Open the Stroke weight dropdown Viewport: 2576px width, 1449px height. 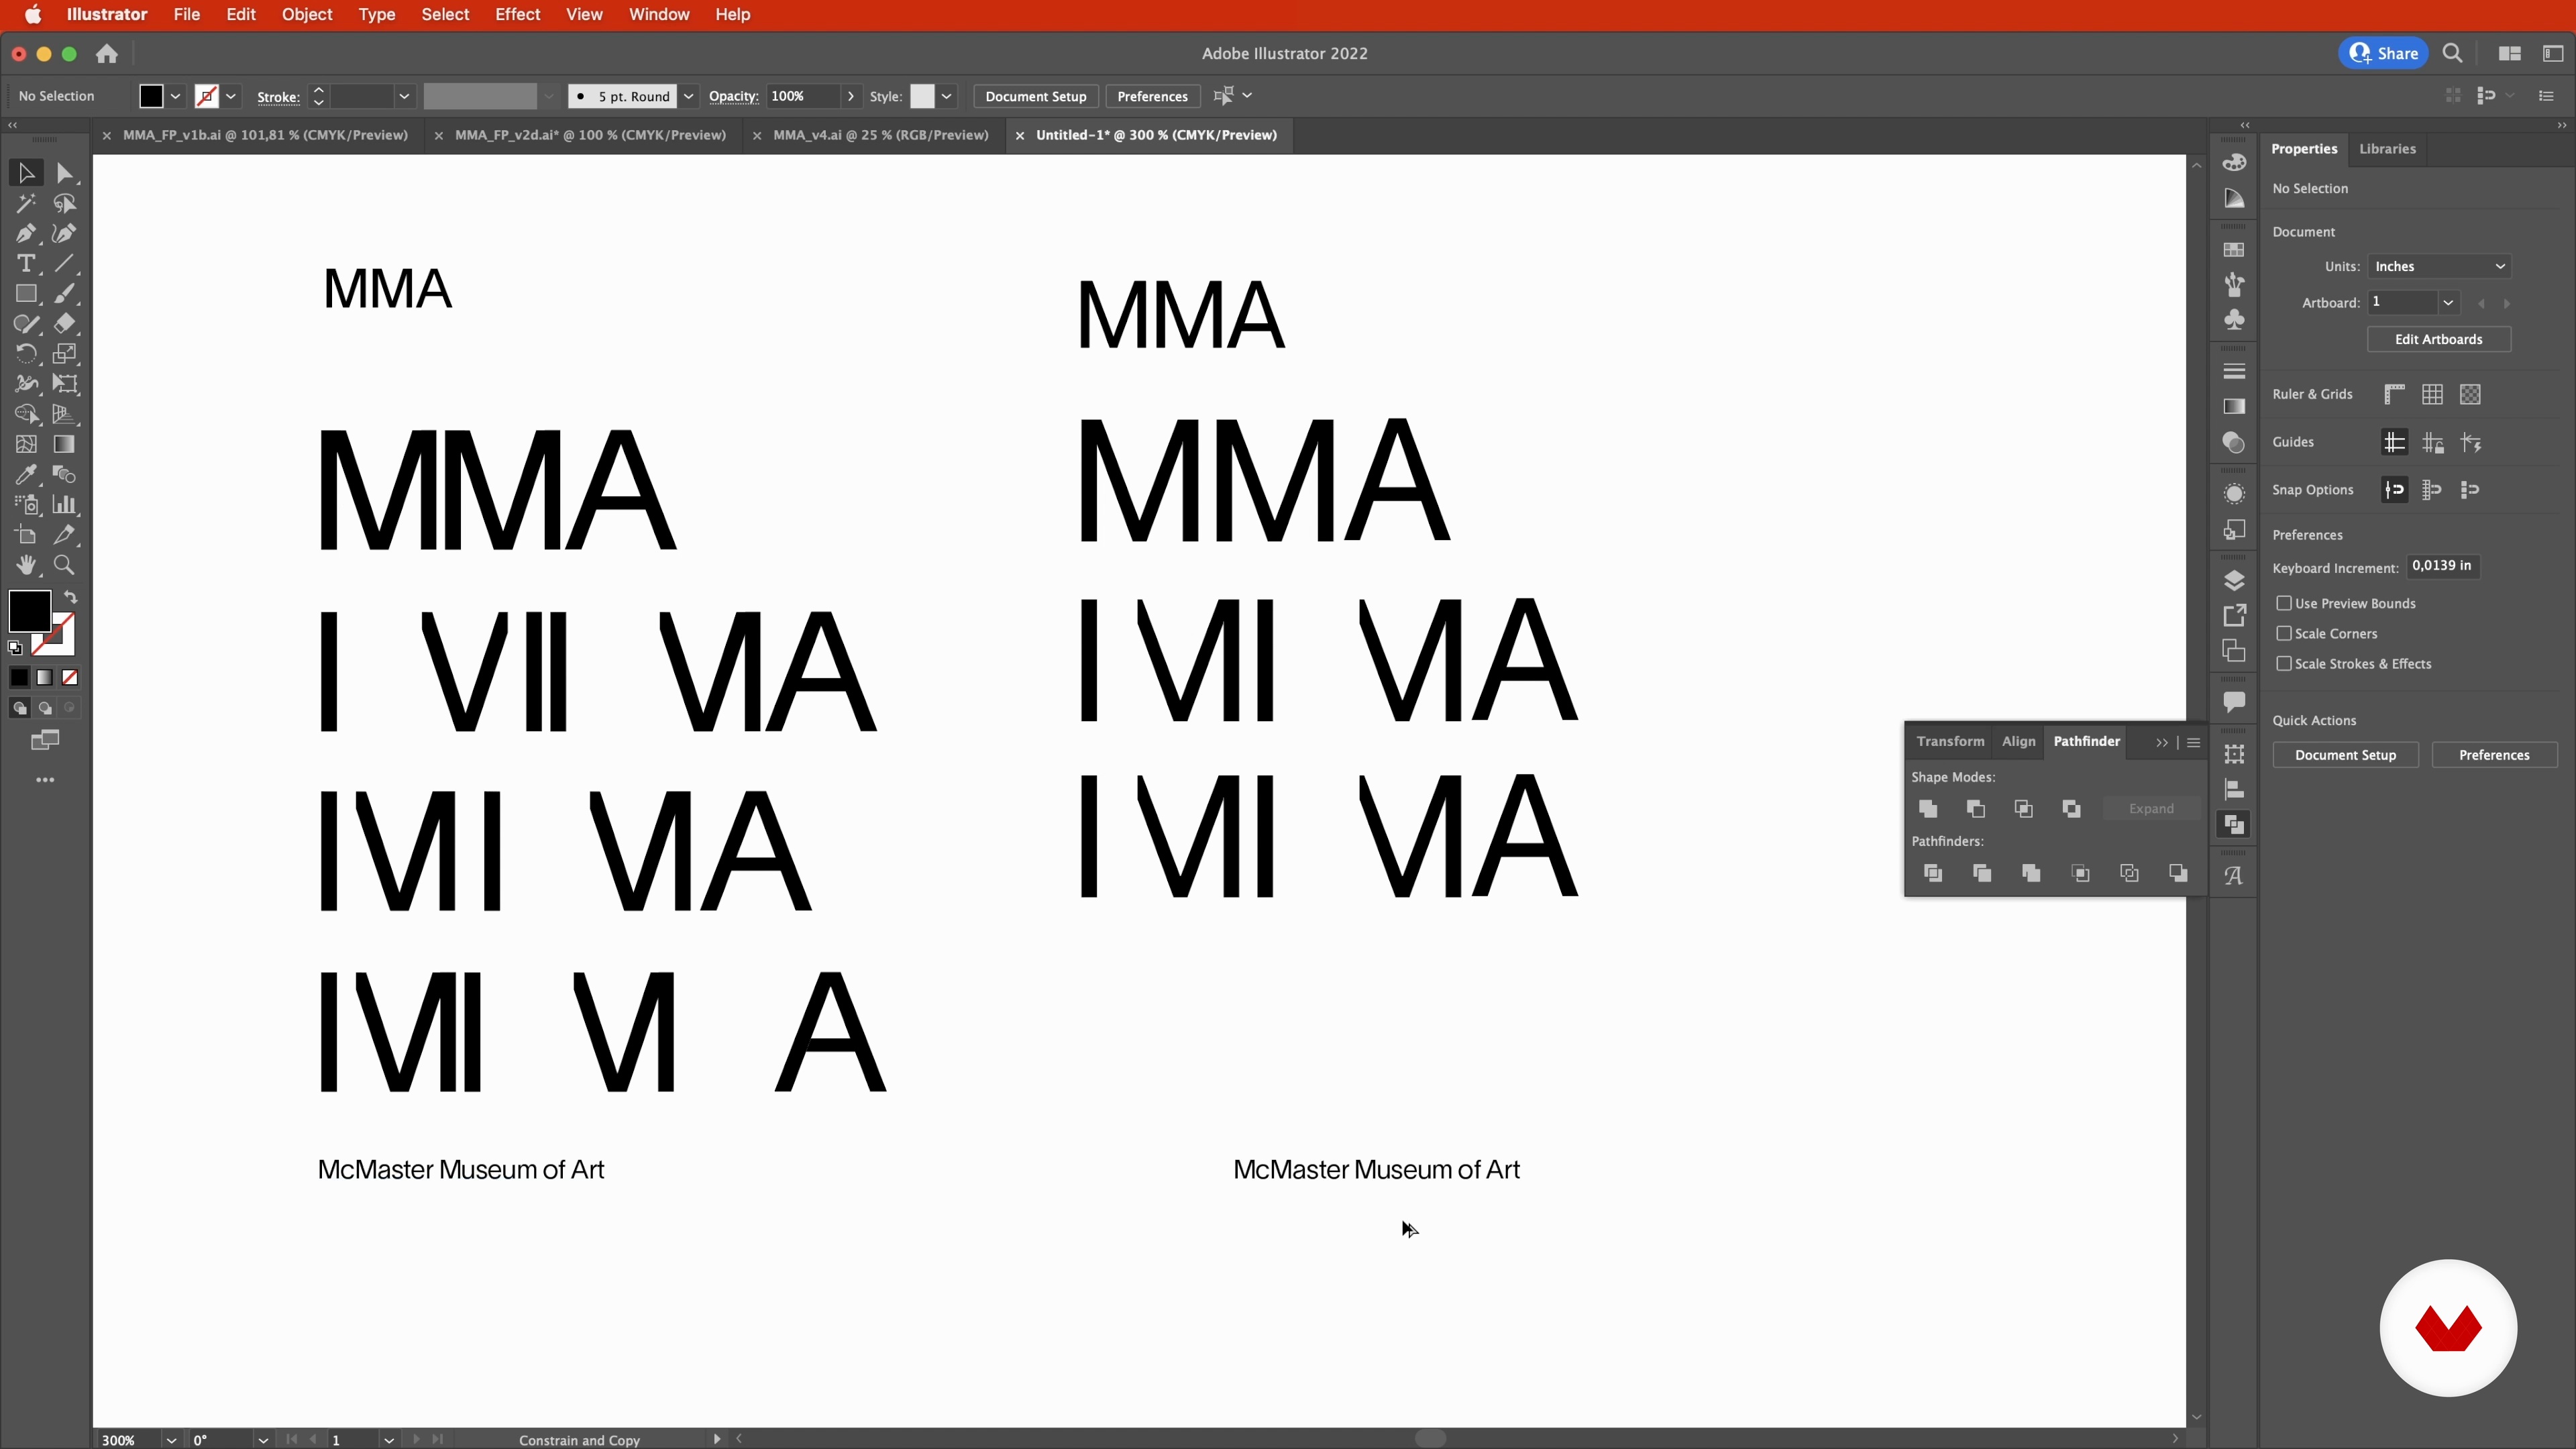[x=404, y=96]
